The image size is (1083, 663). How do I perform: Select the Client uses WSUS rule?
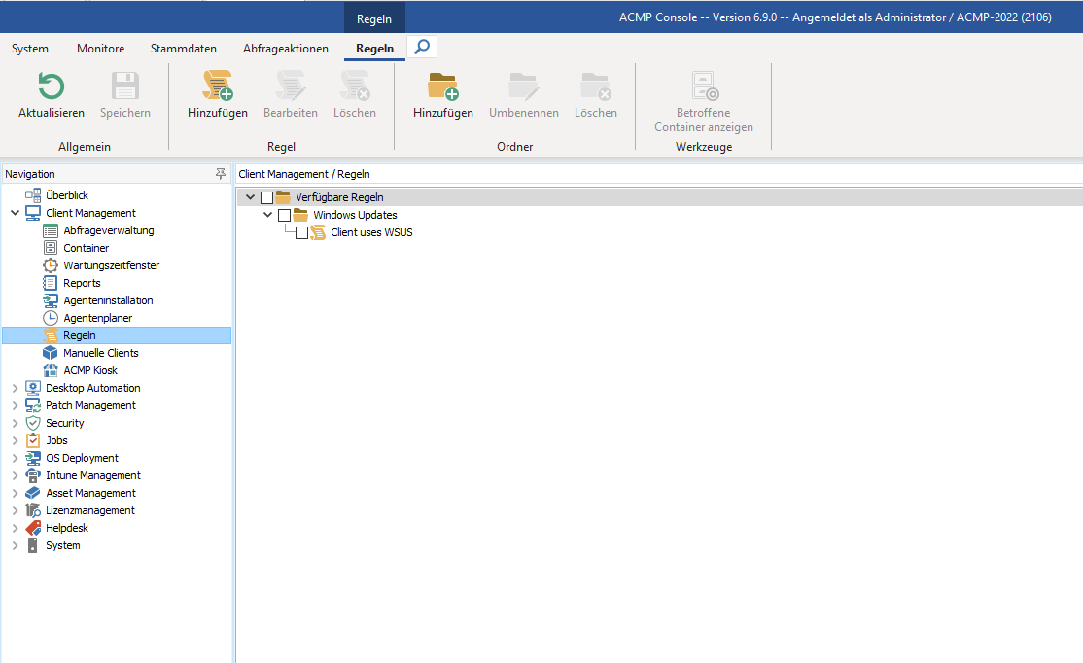click(x=371, y=232)
